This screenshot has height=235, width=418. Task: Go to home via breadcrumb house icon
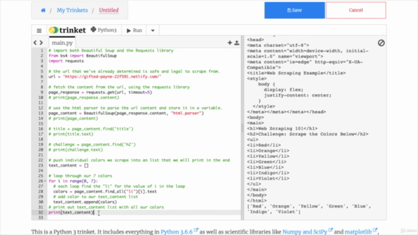[43, 10]
